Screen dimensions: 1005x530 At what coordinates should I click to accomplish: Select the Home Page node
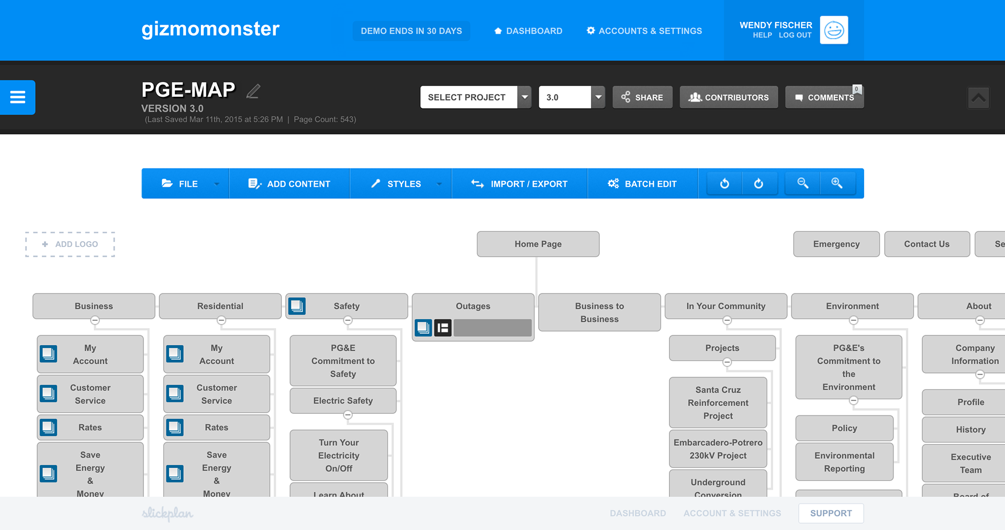point(538,244)
